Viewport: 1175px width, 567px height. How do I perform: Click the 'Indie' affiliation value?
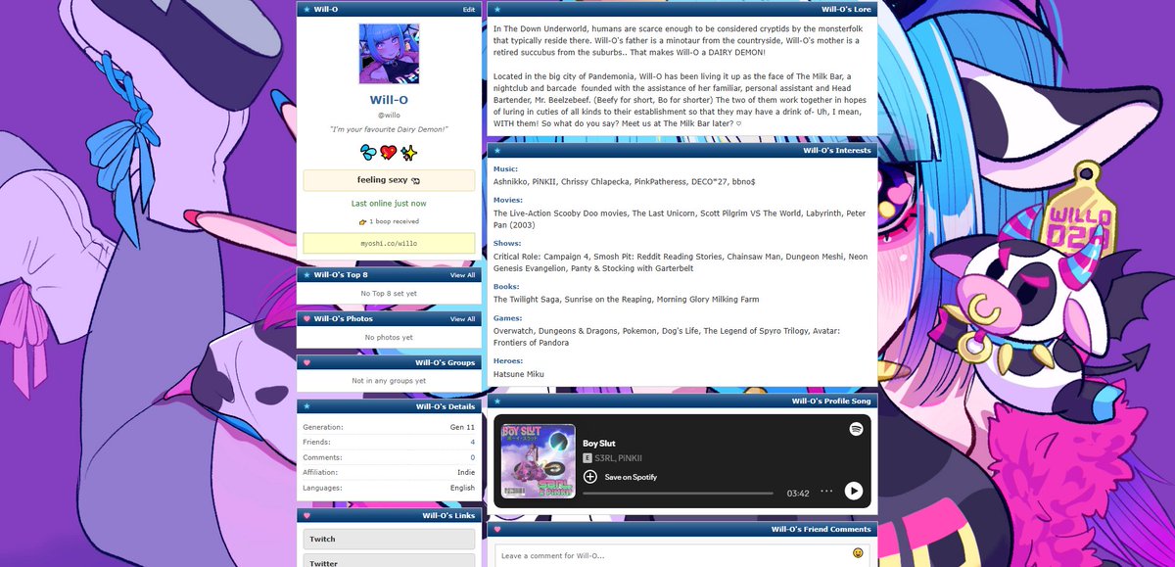coord(466,472)
